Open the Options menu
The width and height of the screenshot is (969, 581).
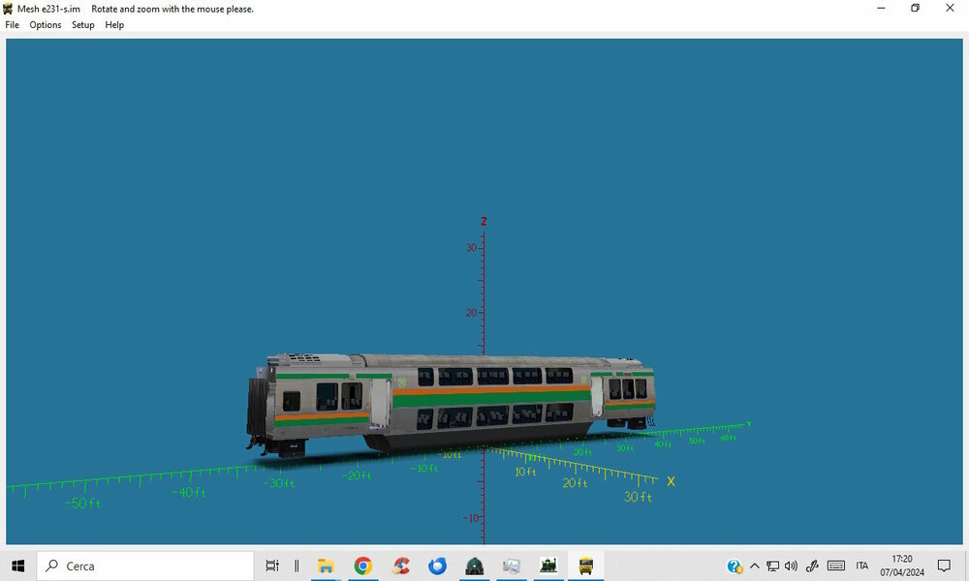click(46, 25)
